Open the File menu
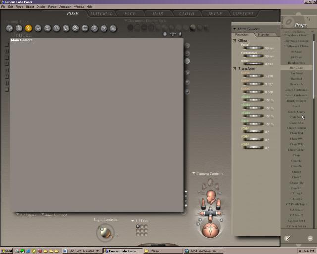 [3, 6]
